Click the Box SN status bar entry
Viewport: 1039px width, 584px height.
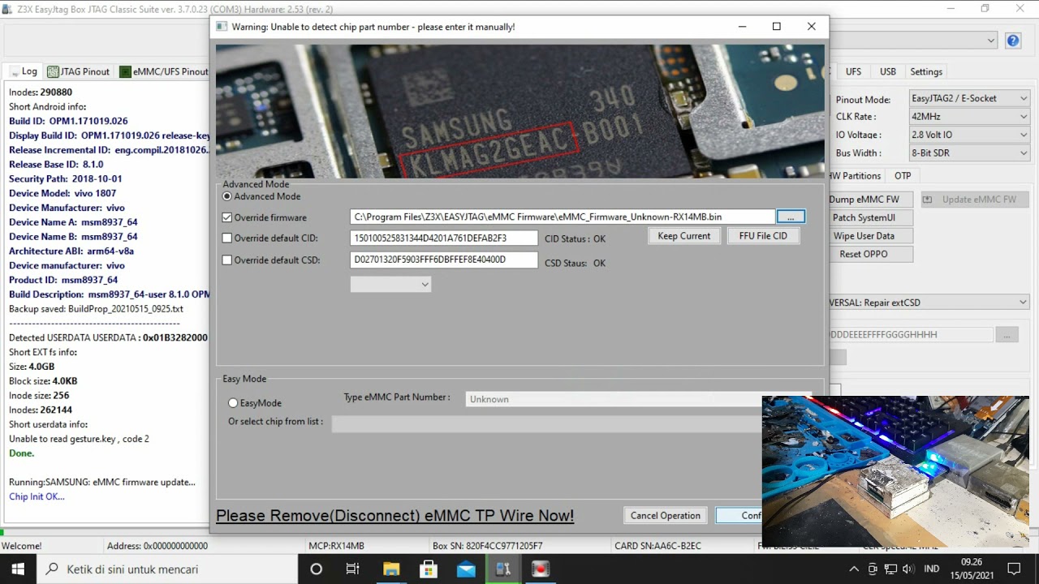click(487, 546)
